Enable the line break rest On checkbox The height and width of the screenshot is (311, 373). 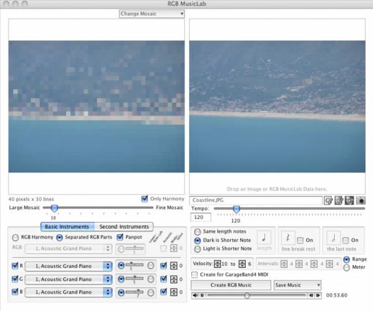coord(300,240)
